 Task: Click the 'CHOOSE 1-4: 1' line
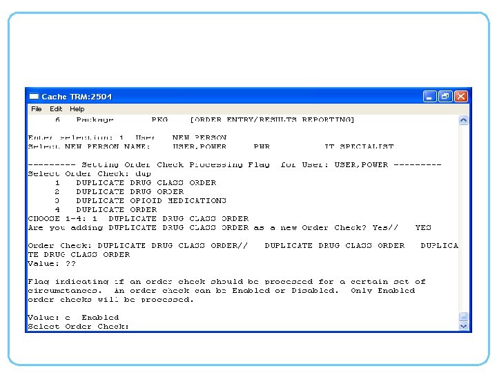(x=138, y=218)
